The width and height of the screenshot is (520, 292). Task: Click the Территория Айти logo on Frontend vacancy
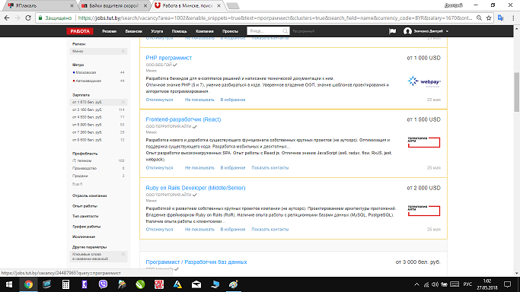click(424, 142)
